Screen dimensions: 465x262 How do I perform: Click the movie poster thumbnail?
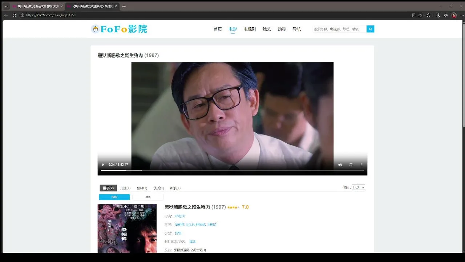127,229
